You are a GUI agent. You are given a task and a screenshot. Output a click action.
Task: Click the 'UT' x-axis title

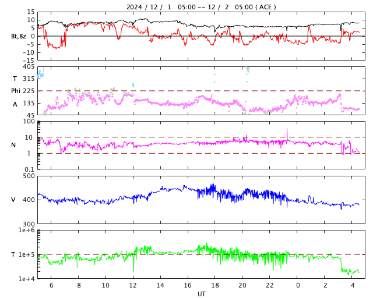click(x=201, y=294)
